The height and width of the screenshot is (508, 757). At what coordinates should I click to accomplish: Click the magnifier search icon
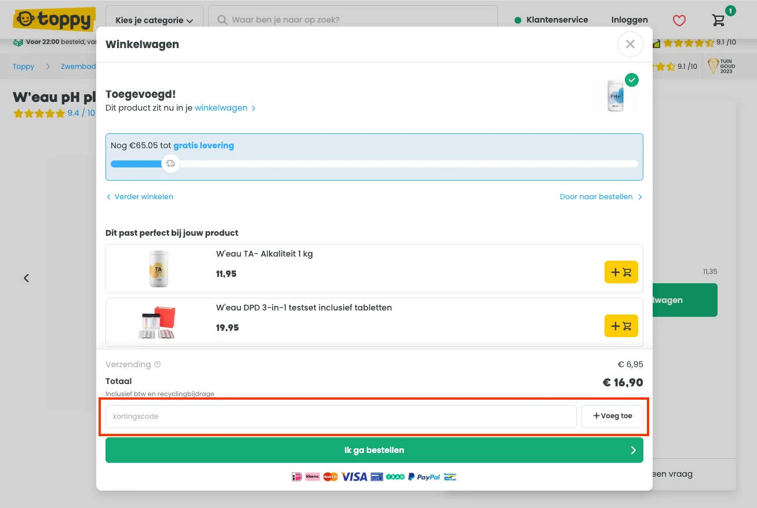[222, 20]
